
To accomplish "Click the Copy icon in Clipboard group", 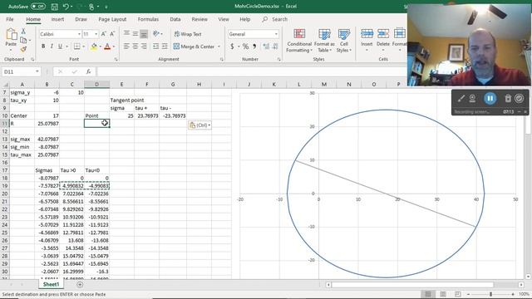I will click(23, 41).
